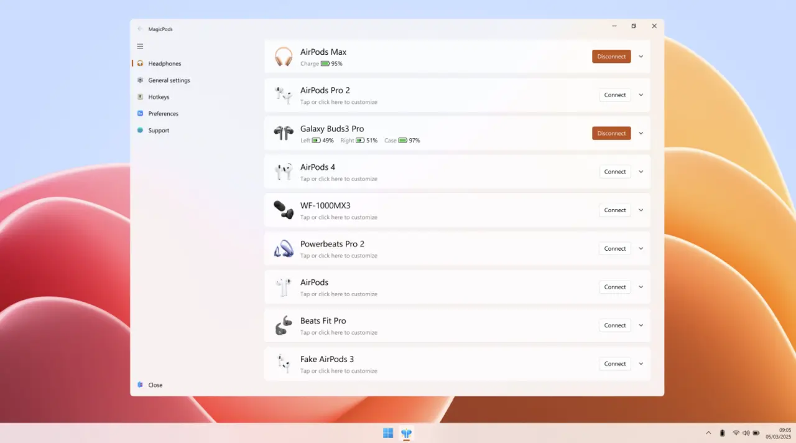Show hidden system tray icons

pyautogui.click(x=708, y=433)
